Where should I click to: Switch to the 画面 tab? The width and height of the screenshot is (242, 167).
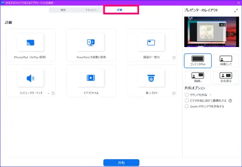click(63, 10)
